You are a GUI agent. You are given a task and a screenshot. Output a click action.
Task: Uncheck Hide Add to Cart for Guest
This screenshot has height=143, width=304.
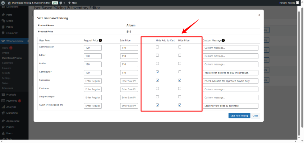point(157,105)
